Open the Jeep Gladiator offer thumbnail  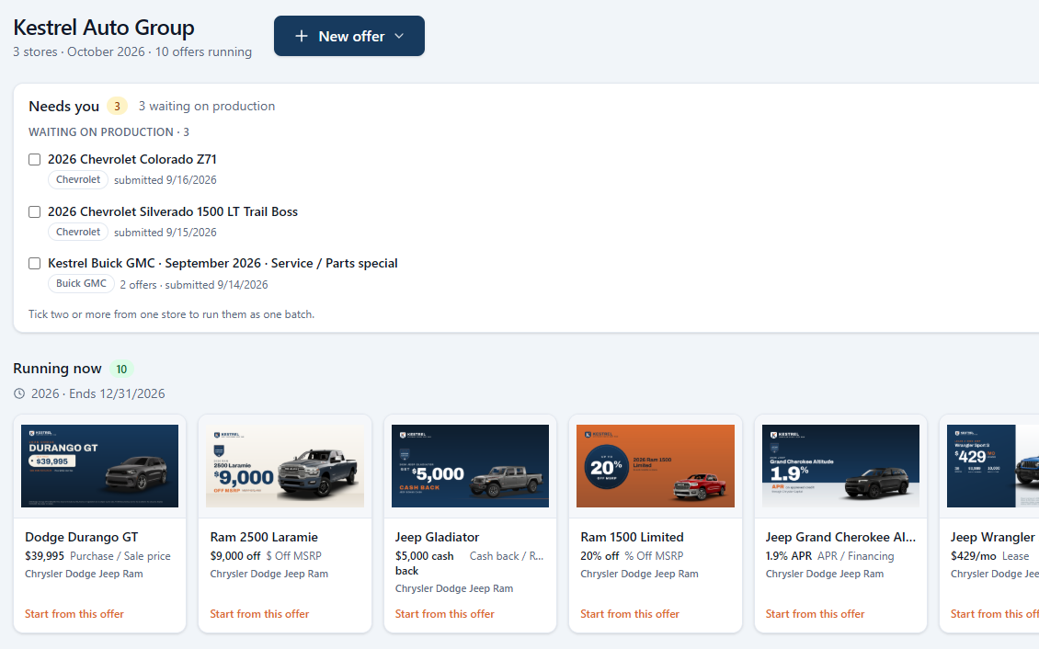click(470, 466)
